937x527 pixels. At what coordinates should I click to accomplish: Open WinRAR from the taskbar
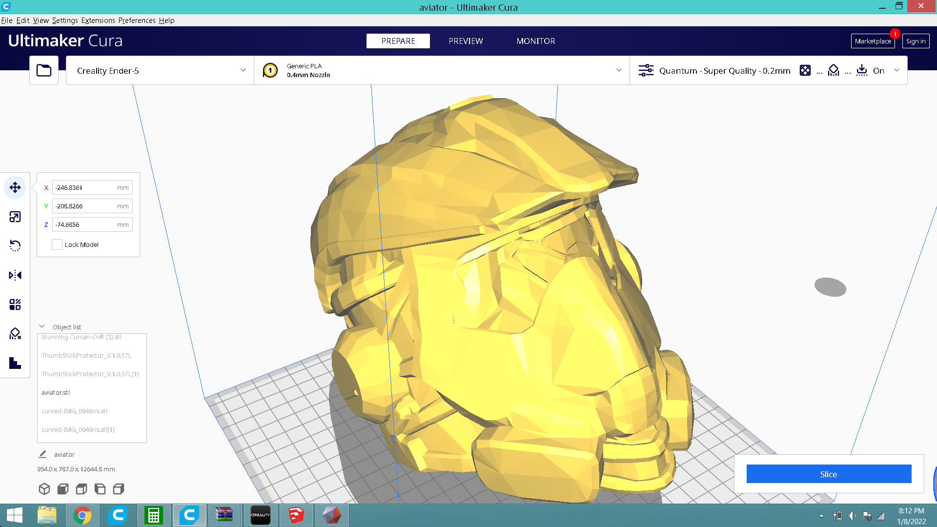click(x=224, y=515)
